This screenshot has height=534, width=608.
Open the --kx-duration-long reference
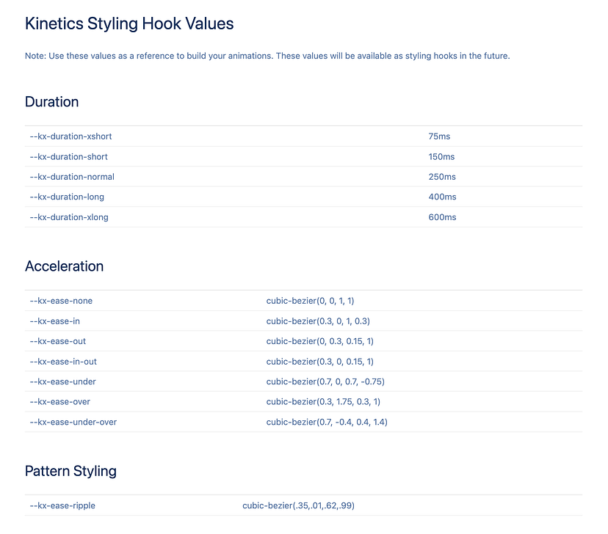point(66,197)
